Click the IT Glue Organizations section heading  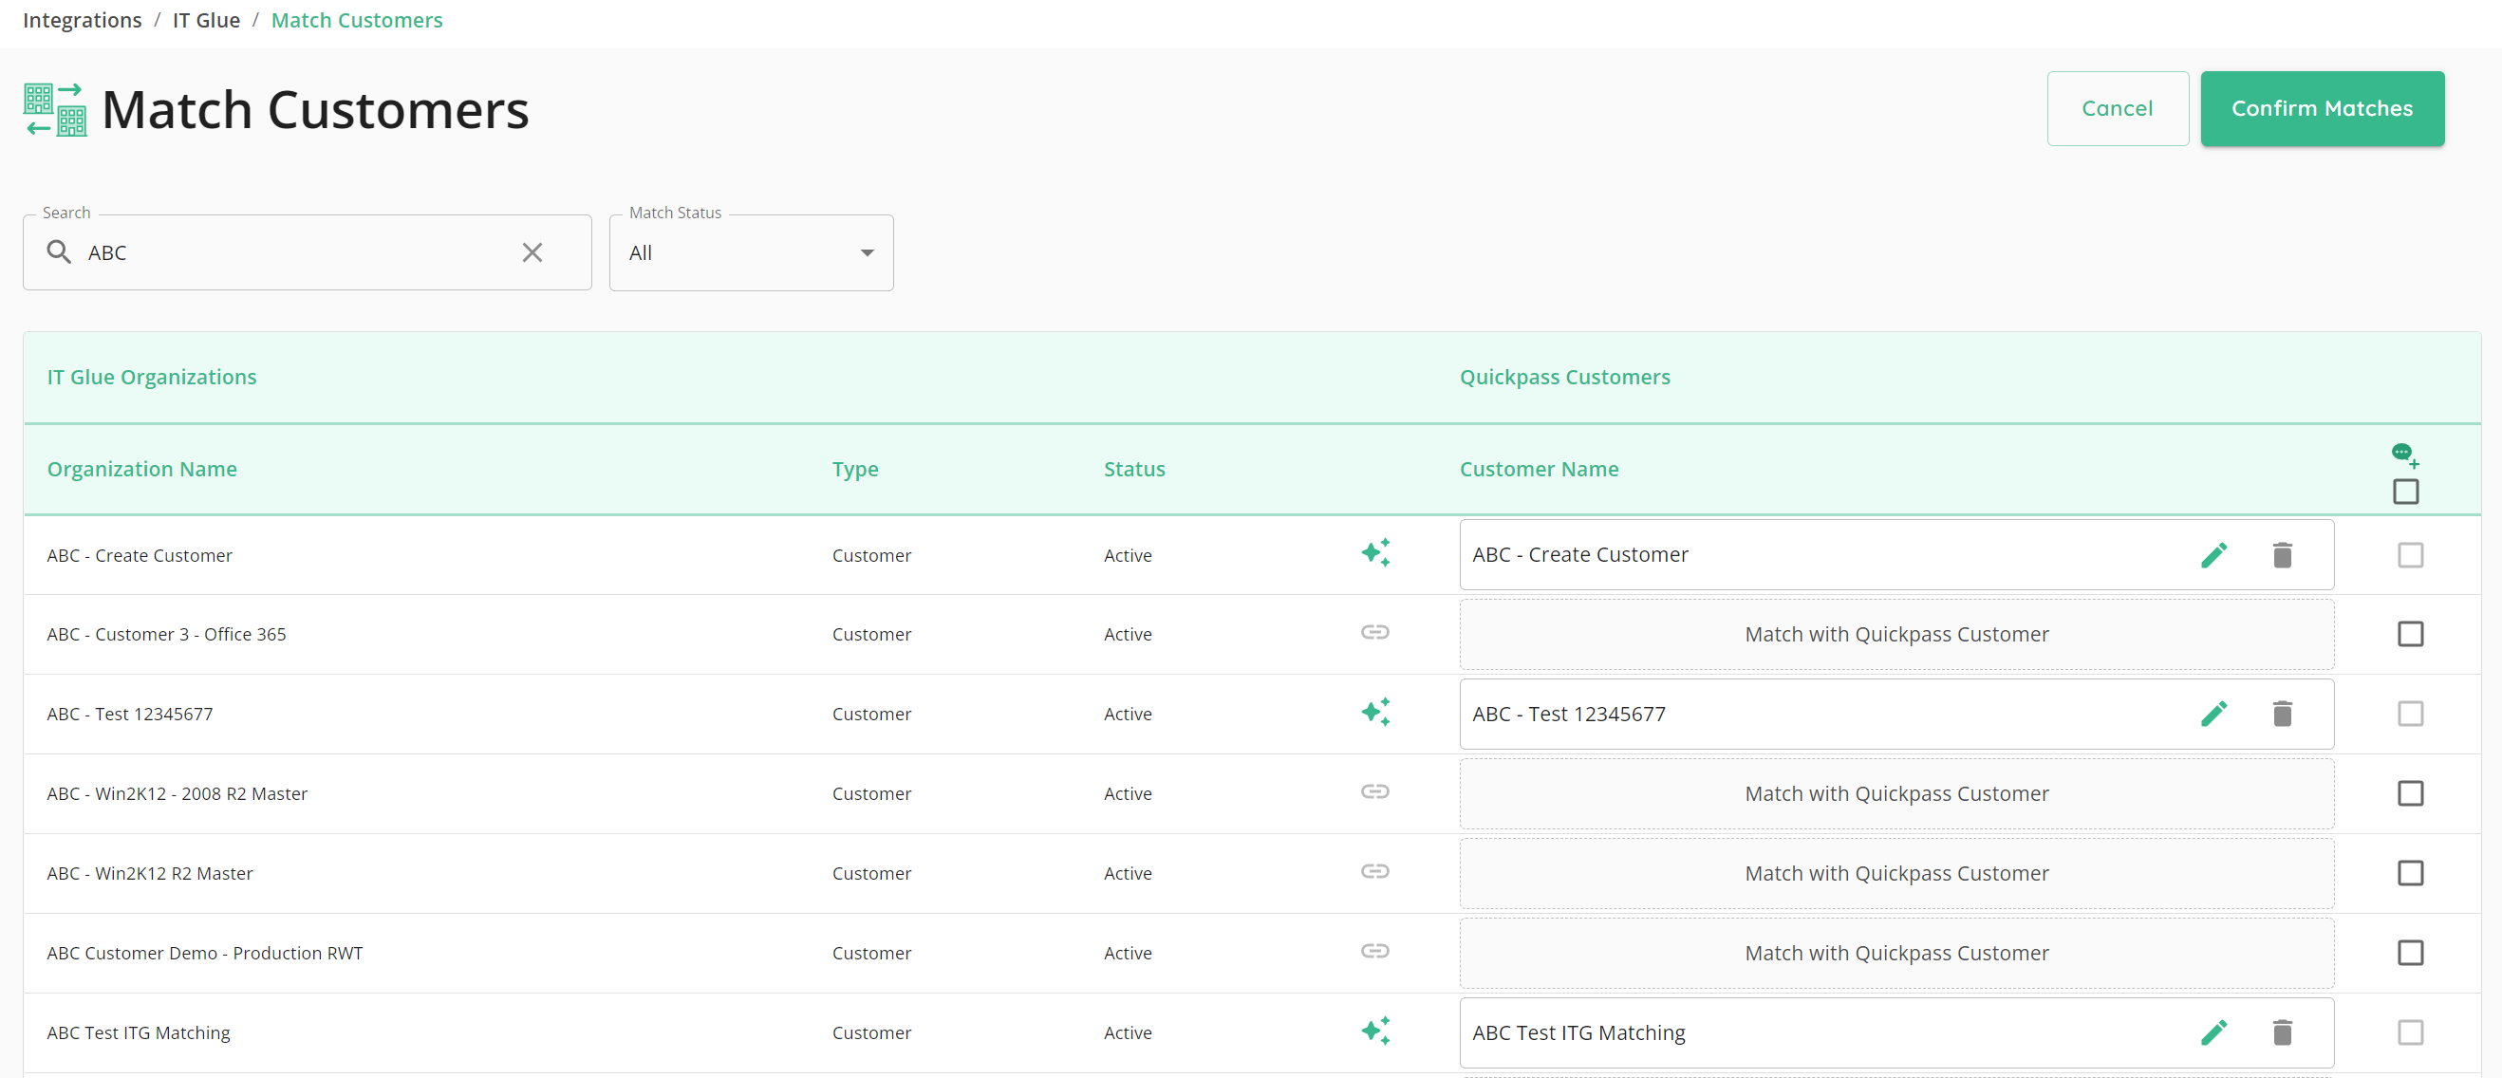(x=152, y=377)
